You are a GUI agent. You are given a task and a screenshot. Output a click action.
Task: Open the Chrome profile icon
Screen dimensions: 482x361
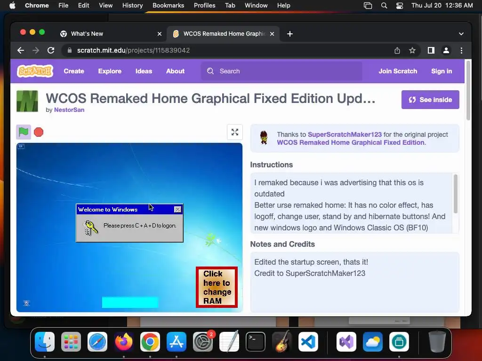click(446, 50)
